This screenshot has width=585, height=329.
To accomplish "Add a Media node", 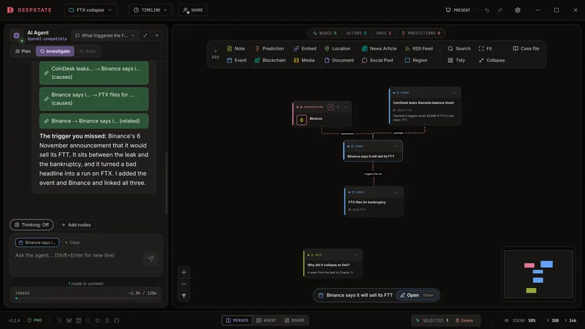I will click(x=304, y=60).
